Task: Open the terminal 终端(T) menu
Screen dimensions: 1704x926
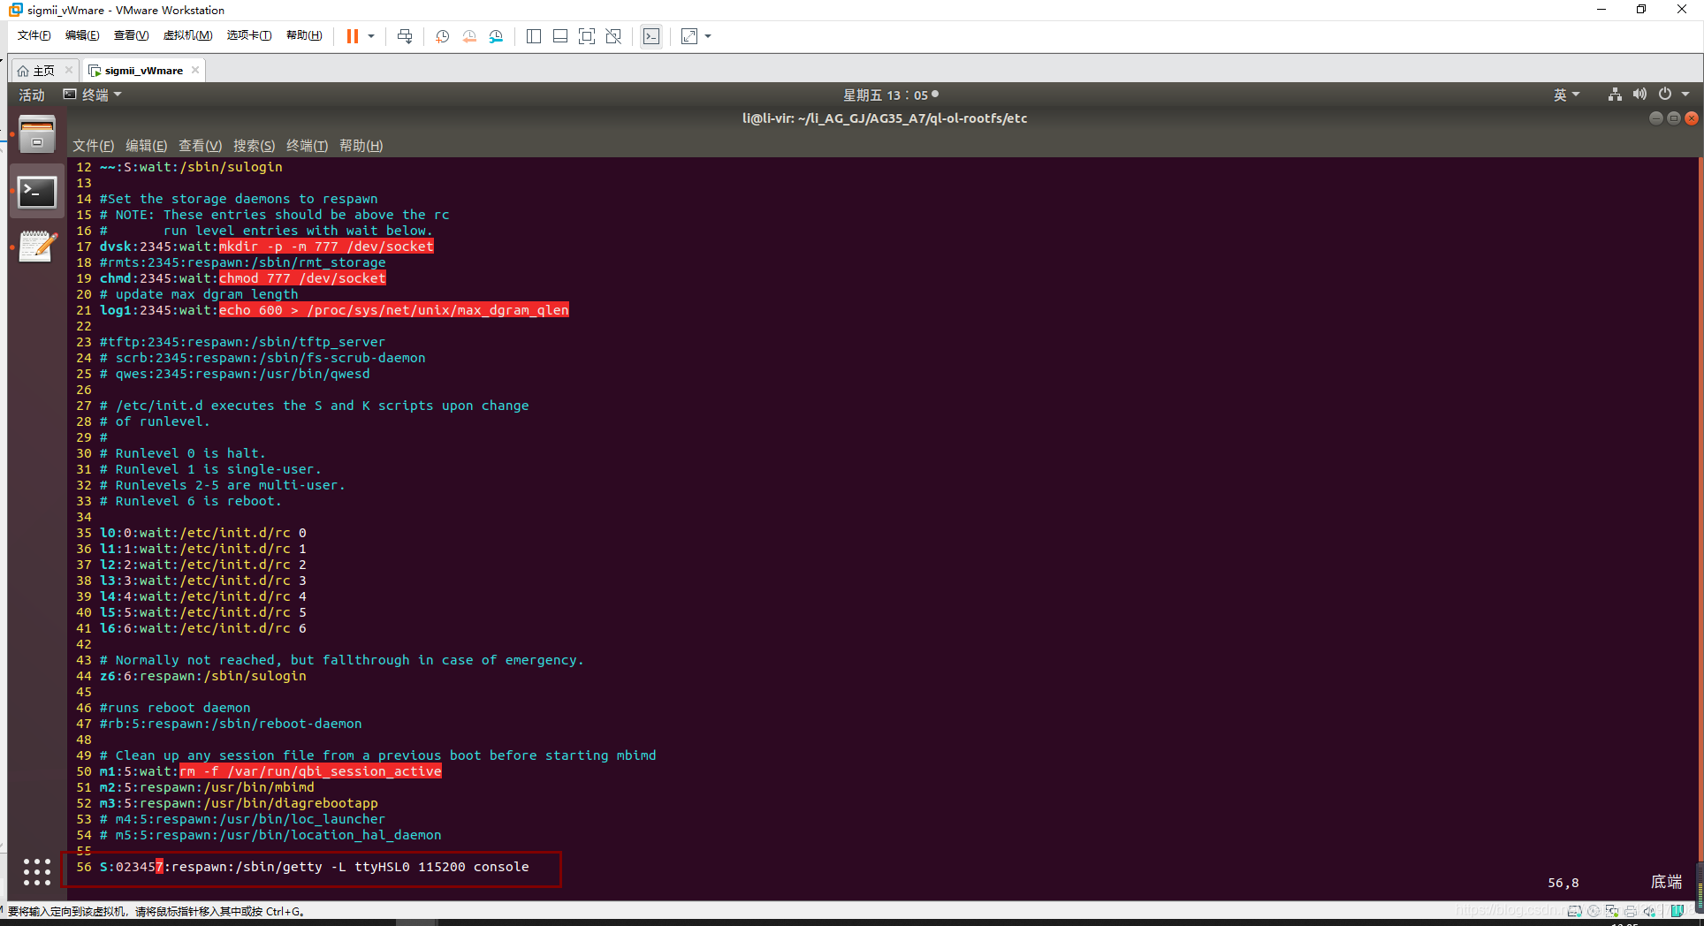Action: click(307, 146)
